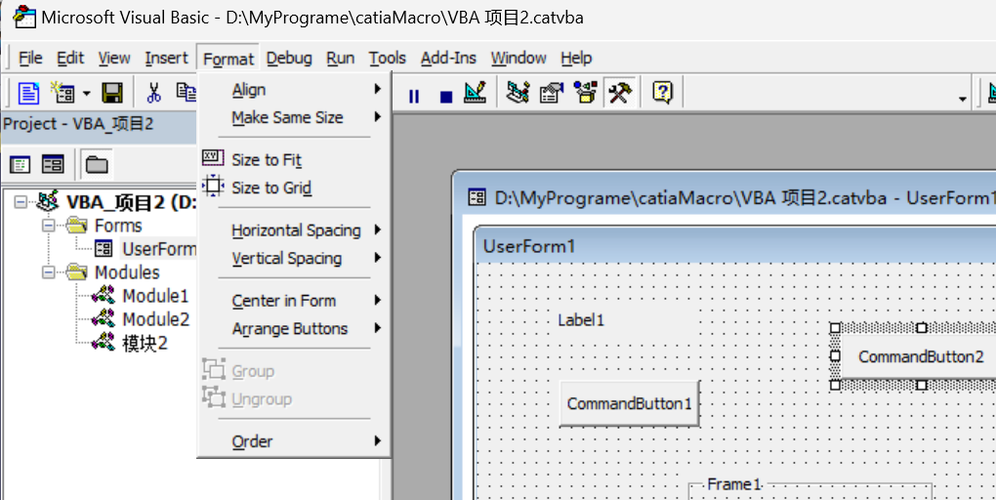Expand the Arrange Buttons submenu

(294, 328)
